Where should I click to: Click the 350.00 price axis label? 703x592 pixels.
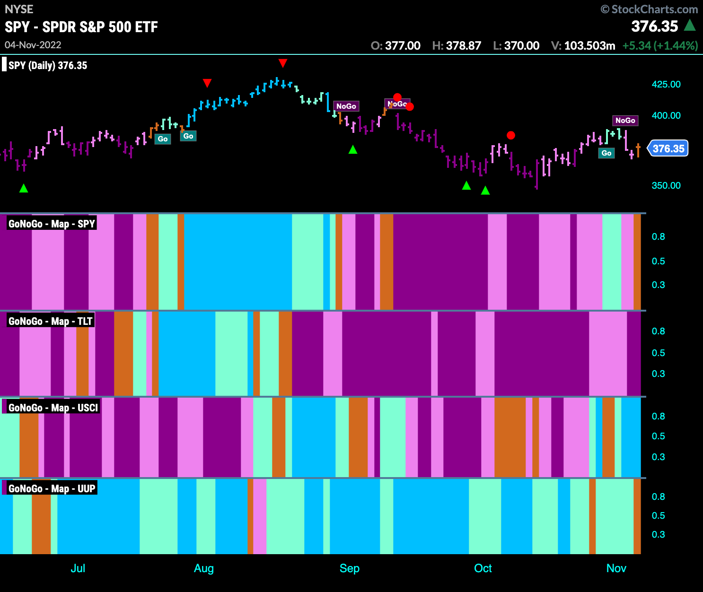[x=666, y=185]
